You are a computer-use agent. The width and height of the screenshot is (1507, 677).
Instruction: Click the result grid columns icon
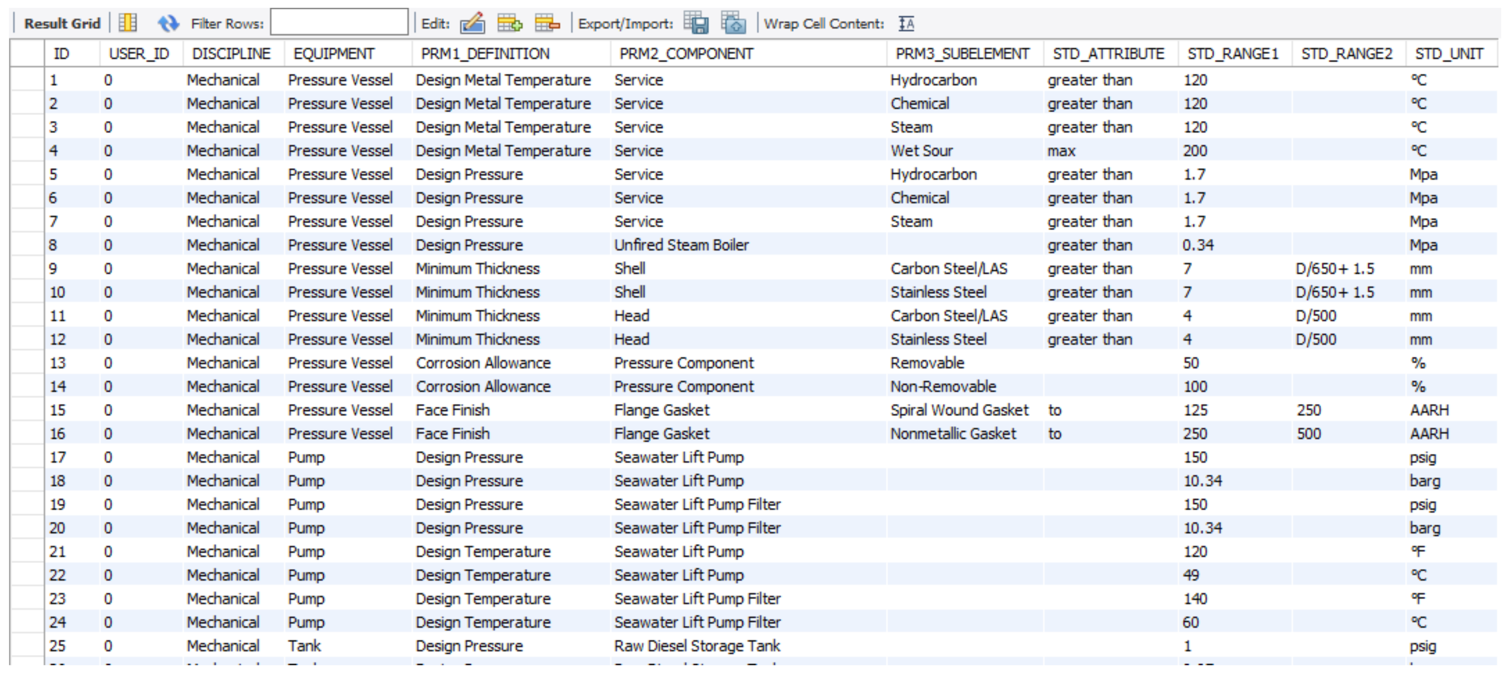point(128,24)
